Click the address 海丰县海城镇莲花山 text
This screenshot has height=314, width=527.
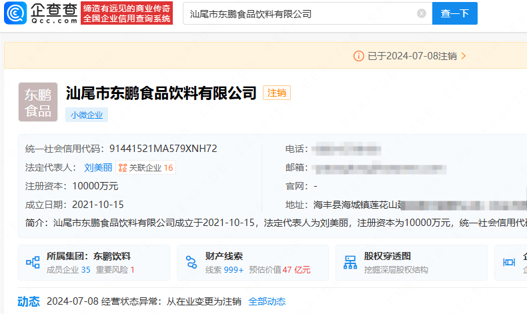pyautogui.click(x=358, y=205)
